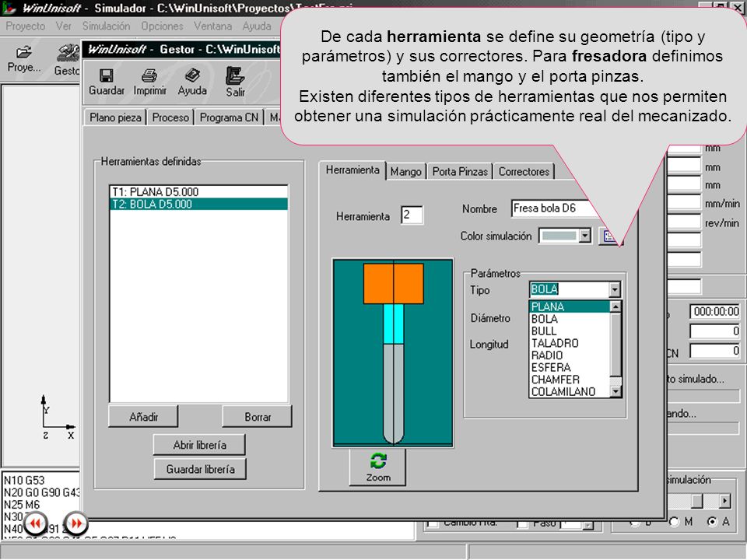Click the forward double-arrow navigation button
Image resolution: width=747 pixels, height=560 pixels.
pos(76,523)
